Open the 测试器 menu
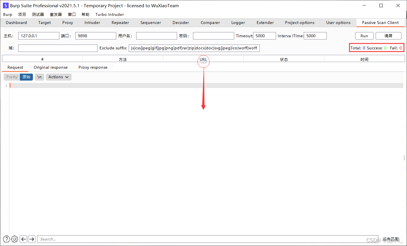This screenshot has height=246, width=407. [38, 14]
